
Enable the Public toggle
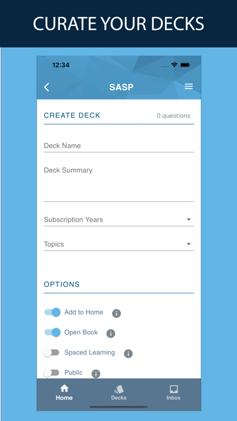pyautogui.click(x=51, y=373)
